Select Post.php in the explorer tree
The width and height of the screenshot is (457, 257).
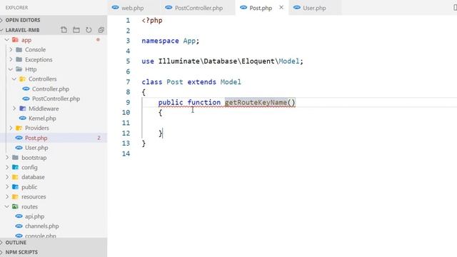click(x=36, y=138)
